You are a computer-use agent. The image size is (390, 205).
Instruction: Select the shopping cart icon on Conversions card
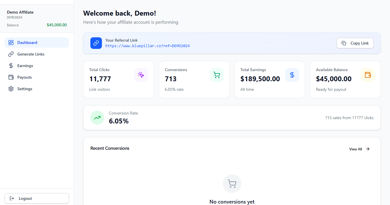[x=217, y=75]
